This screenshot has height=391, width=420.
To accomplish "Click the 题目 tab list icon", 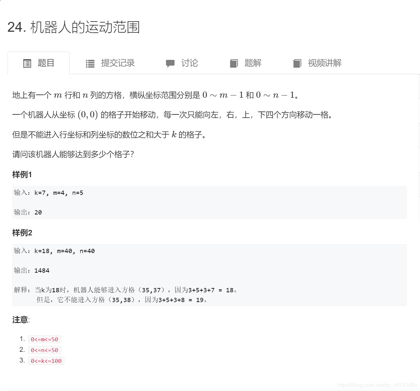I will pos(27,63).
